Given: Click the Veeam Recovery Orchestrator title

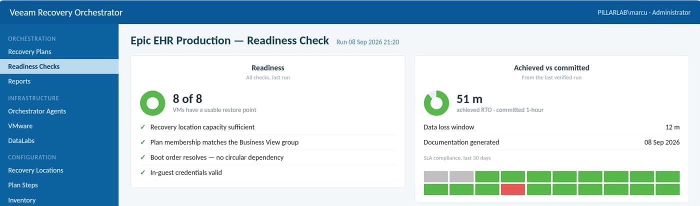Looking at the screenshot, I should point(65,12).
